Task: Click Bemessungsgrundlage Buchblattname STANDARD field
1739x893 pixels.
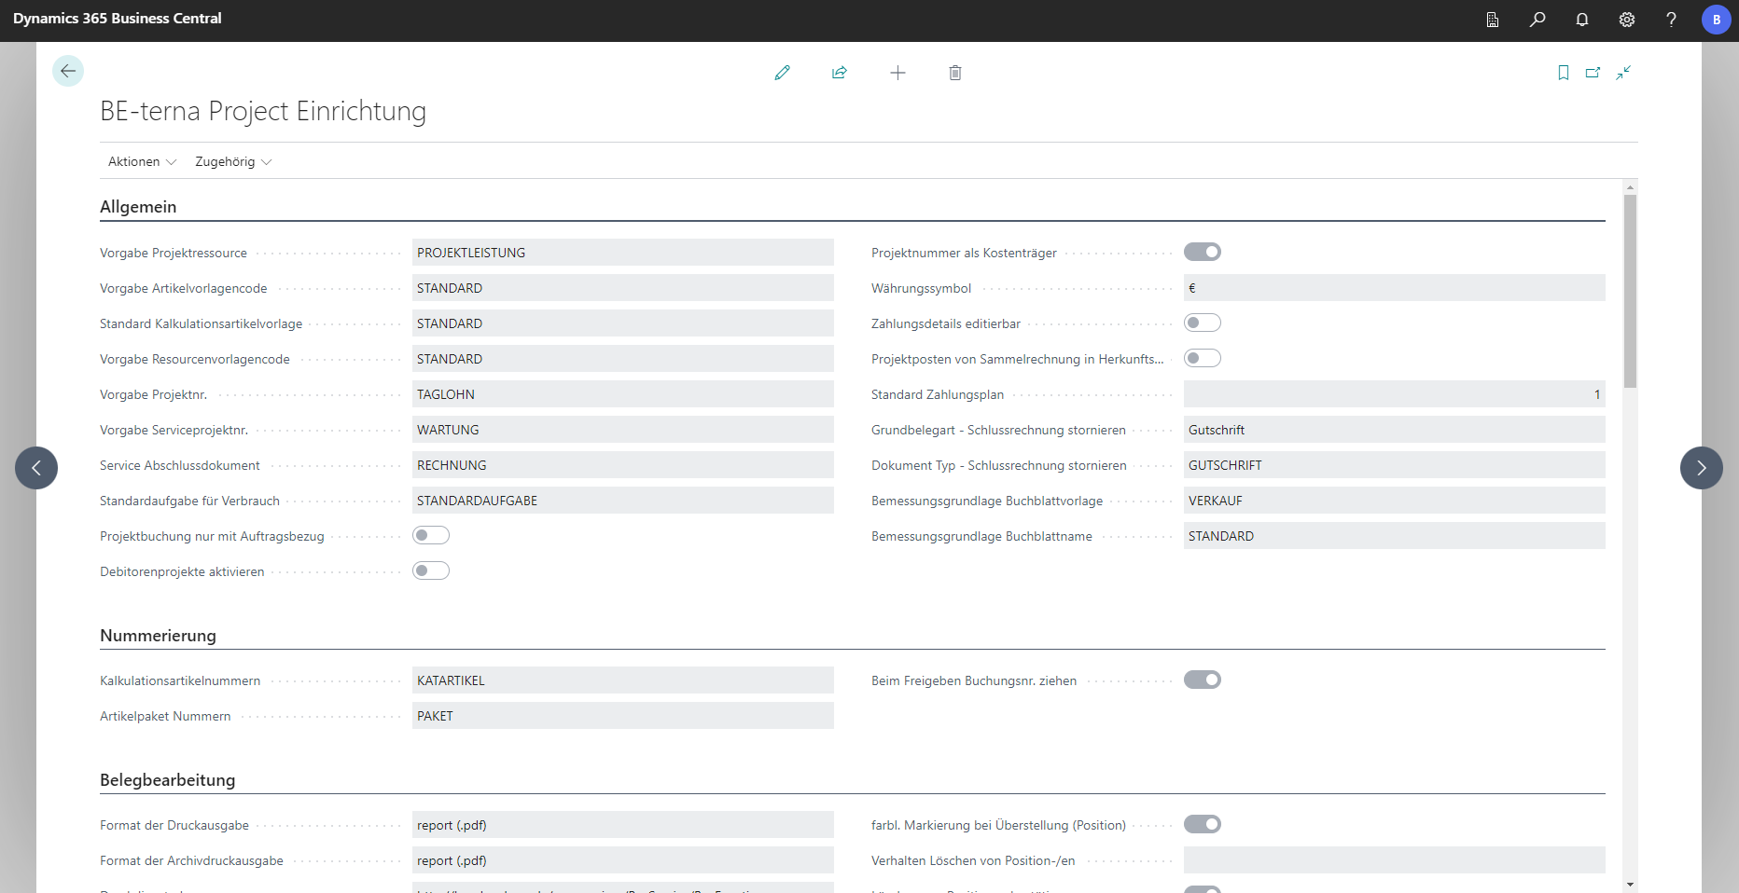Action: [1395, 536]
